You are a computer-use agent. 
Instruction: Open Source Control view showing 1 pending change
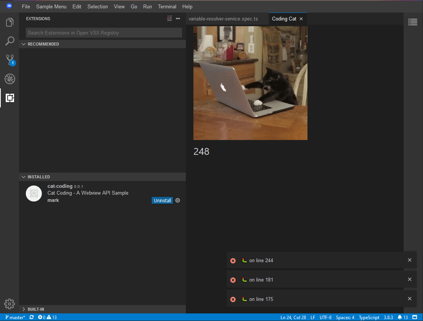pyautogui.click(x=10, y=60)
